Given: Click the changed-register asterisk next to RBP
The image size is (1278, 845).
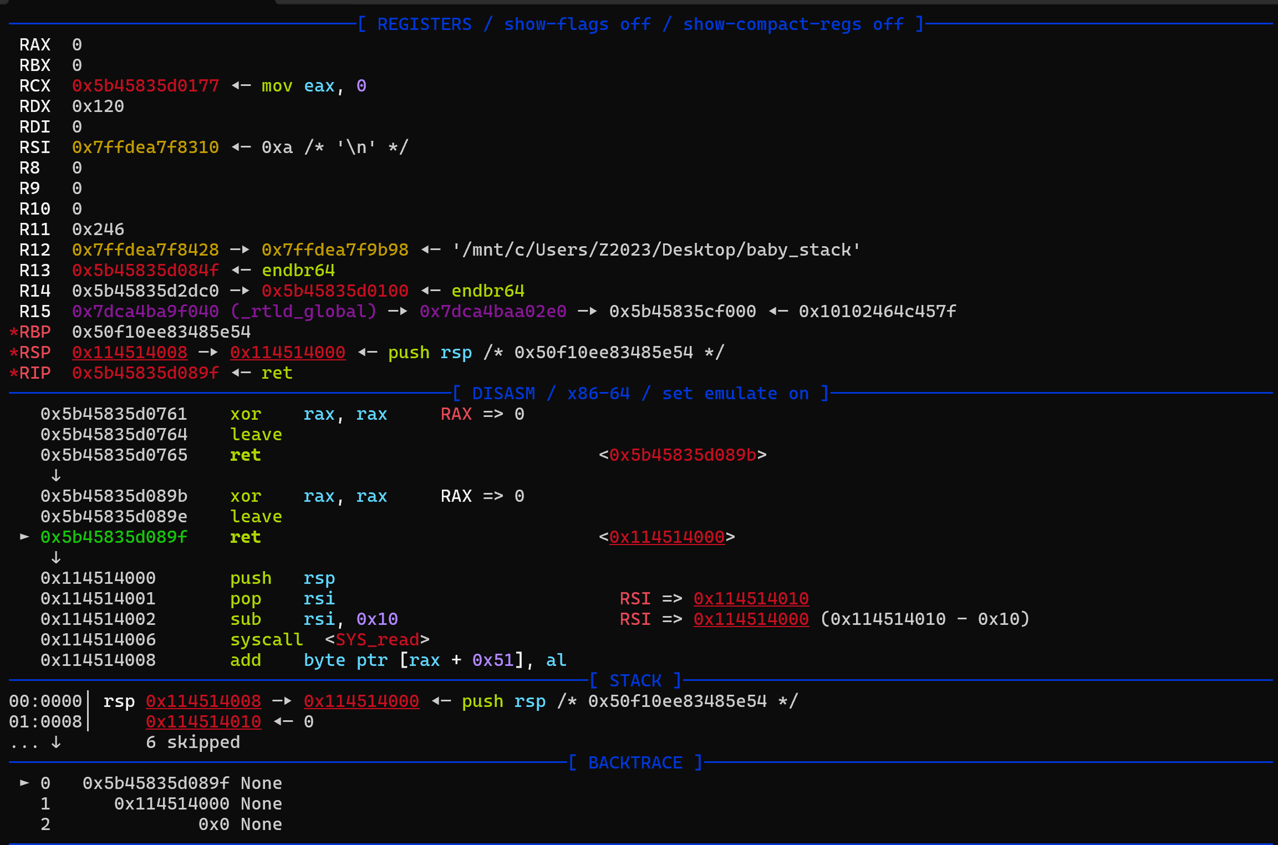Looking at the screenshot, I should click(14, 332).
